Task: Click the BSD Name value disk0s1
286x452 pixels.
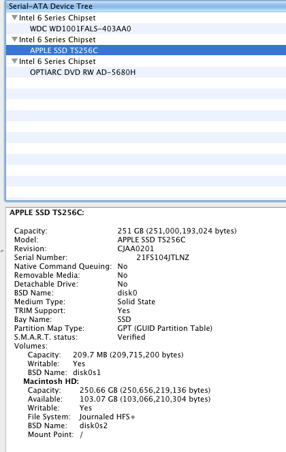Action: [x=86, y=372]
